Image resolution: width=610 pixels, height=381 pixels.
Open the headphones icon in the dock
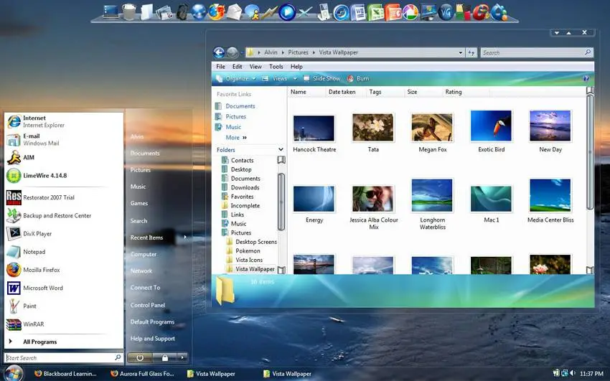(182, 12)
